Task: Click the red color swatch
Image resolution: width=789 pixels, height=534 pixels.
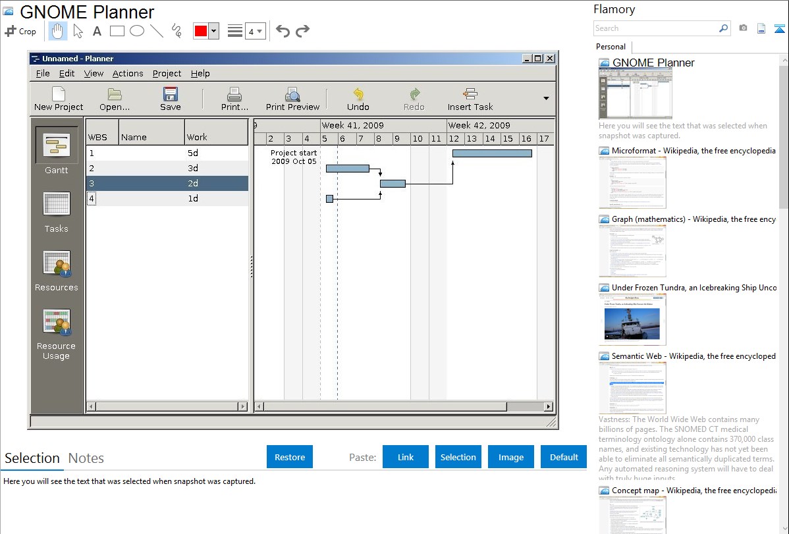Action: coord(201,31)
